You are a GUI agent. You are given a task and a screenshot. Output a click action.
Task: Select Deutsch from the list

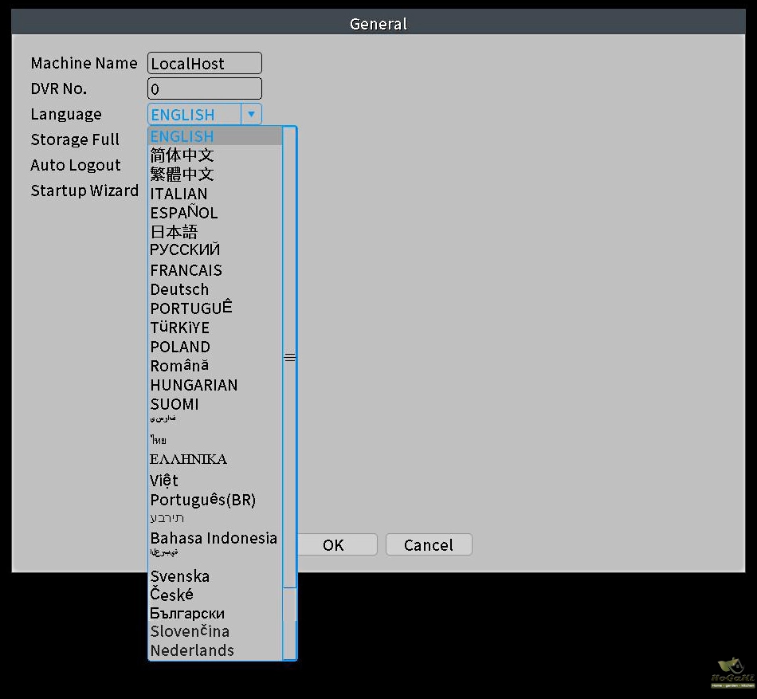(180, 289)
